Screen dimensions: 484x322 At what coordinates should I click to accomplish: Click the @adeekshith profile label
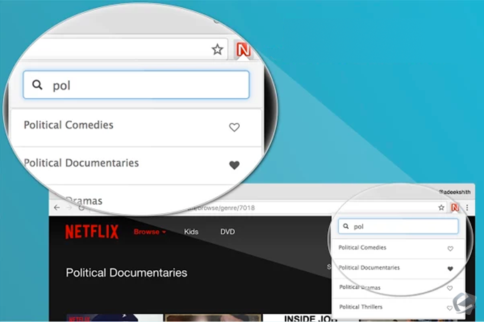[455, 192]
